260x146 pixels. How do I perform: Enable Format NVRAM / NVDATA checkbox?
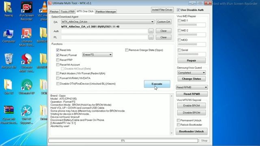(58, 78)
